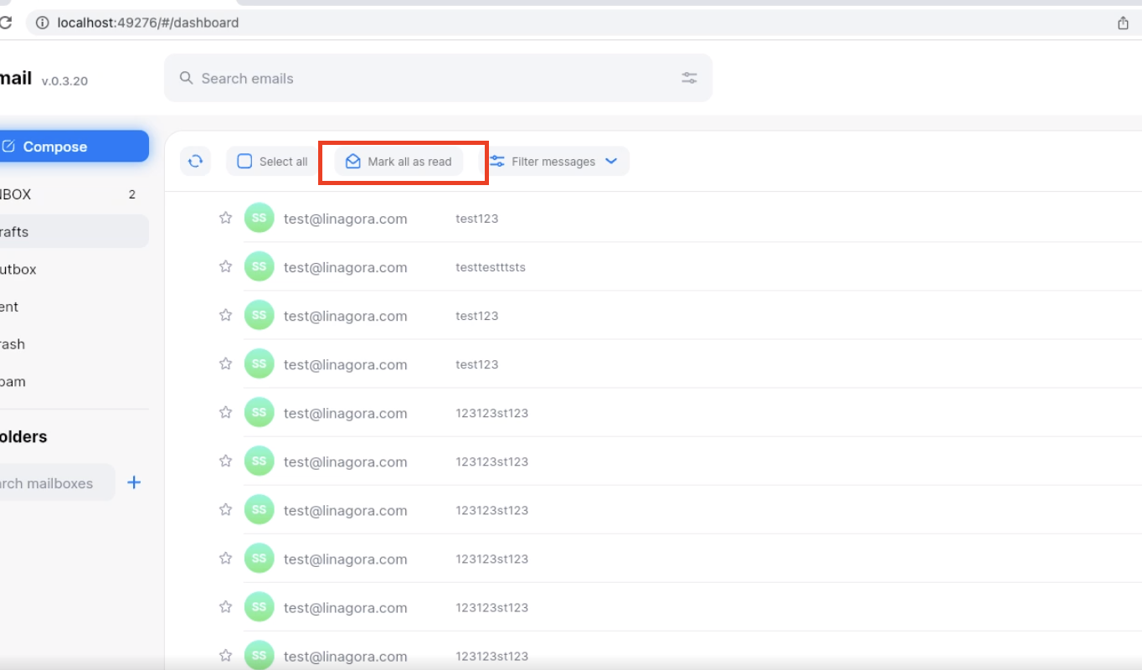Enable the Select all checkbox

pos(244,161)
